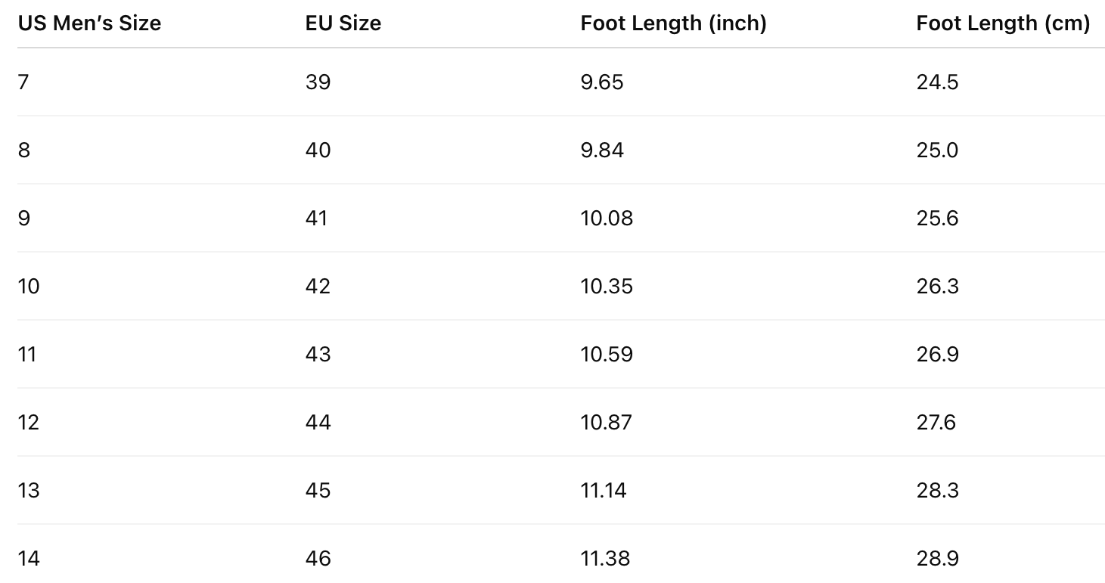Click the 26.3 cm cell
This screenshot has width=1105, height=583.
(x=937, y=286)
